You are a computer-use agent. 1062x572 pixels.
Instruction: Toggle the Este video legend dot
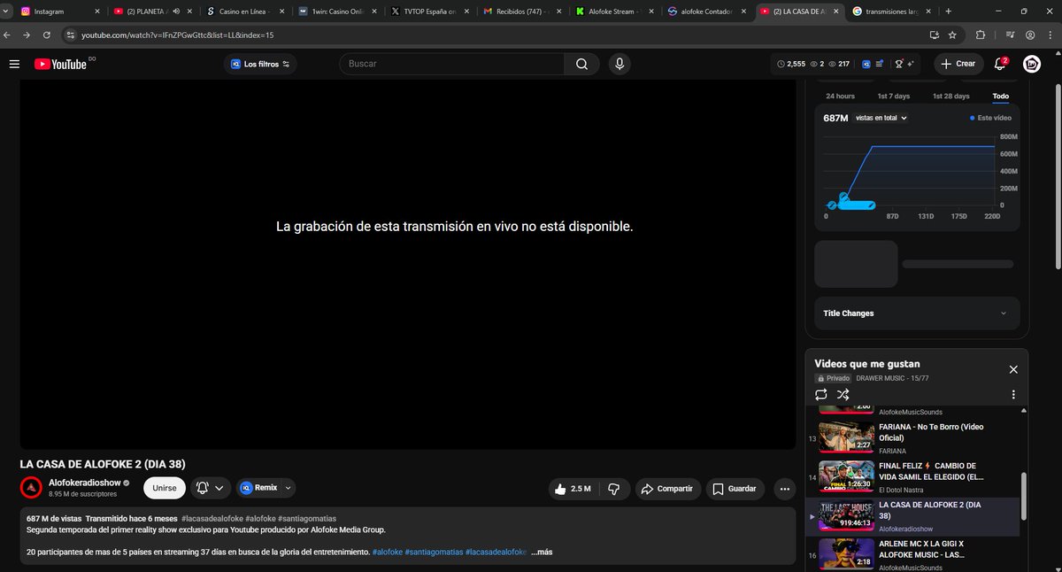[x=972, y=118]
